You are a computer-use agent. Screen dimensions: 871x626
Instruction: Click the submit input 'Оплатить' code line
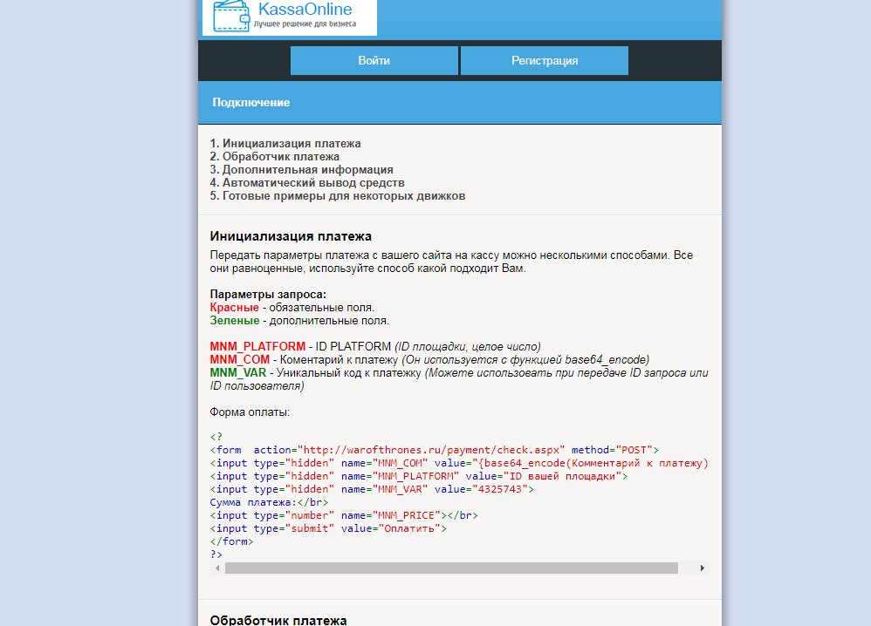328,529
